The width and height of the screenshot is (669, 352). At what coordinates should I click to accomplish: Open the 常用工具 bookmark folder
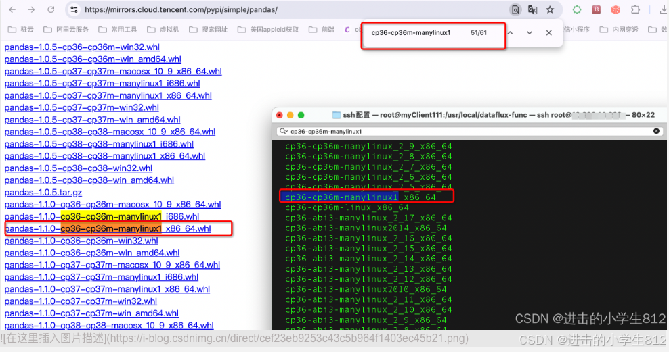[x=118, y=29]
